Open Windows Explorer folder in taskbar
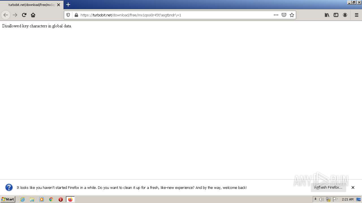362x203 pixels. point(32,199)
